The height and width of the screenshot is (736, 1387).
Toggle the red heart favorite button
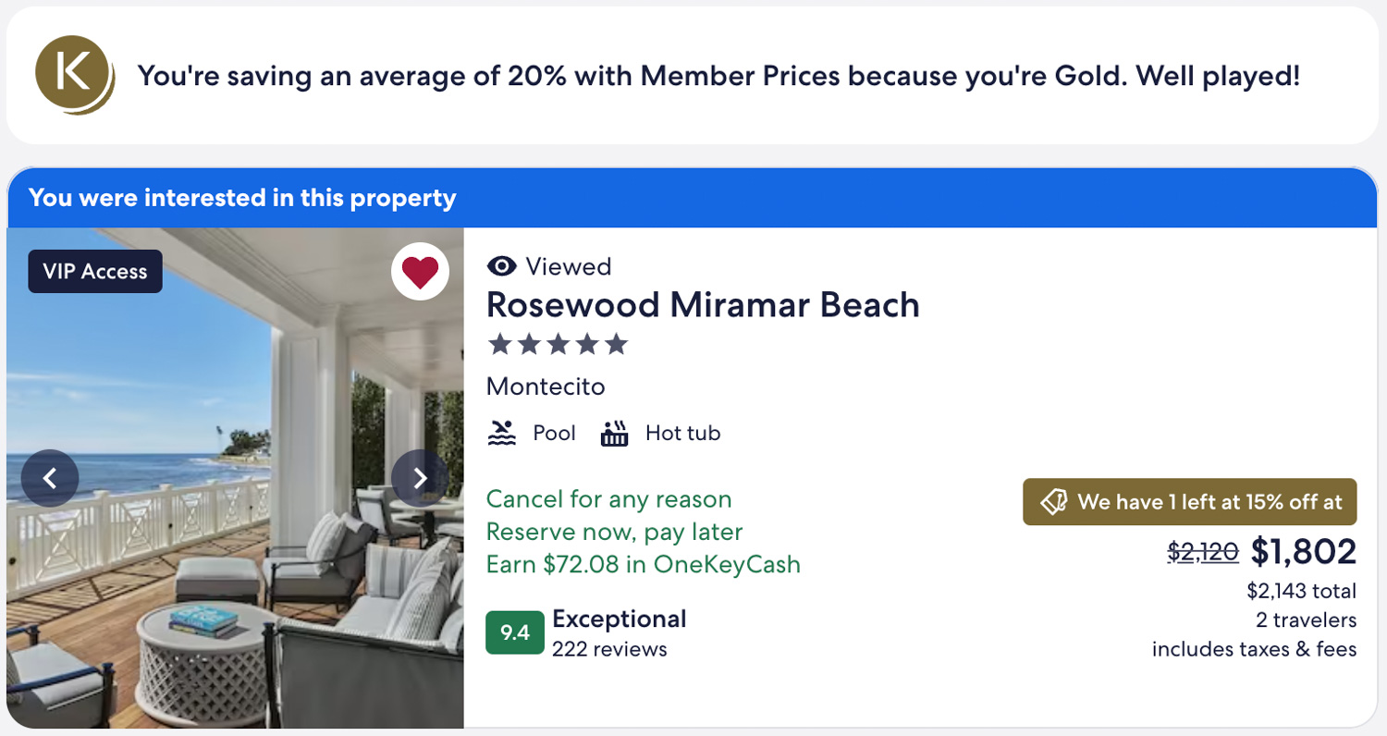coord(420,273)
